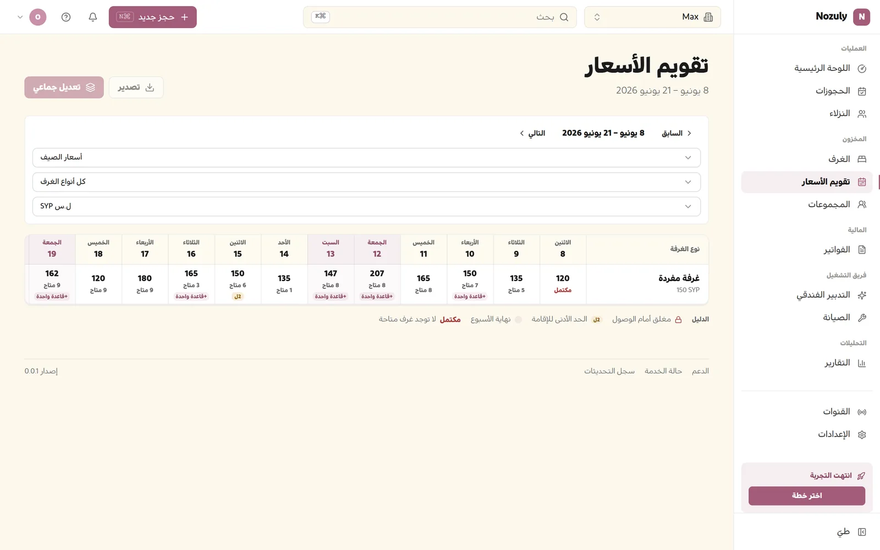Open the Max property switcher
Viewport: 880px width, 550px height.
click(652, 17)
